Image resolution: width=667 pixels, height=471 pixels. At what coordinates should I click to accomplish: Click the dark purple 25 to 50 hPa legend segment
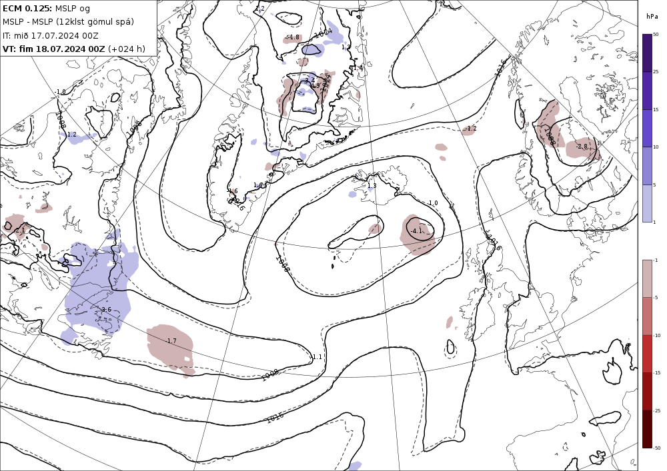click(647, 53)
